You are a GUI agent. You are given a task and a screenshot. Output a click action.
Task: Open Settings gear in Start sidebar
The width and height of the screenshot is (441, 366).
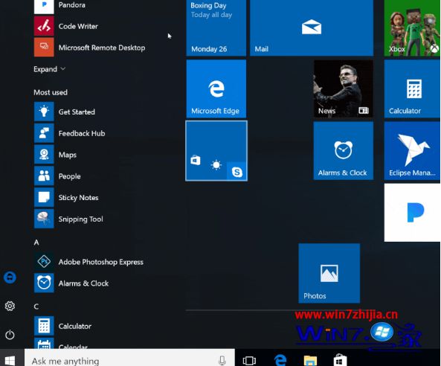pos(10,306)
